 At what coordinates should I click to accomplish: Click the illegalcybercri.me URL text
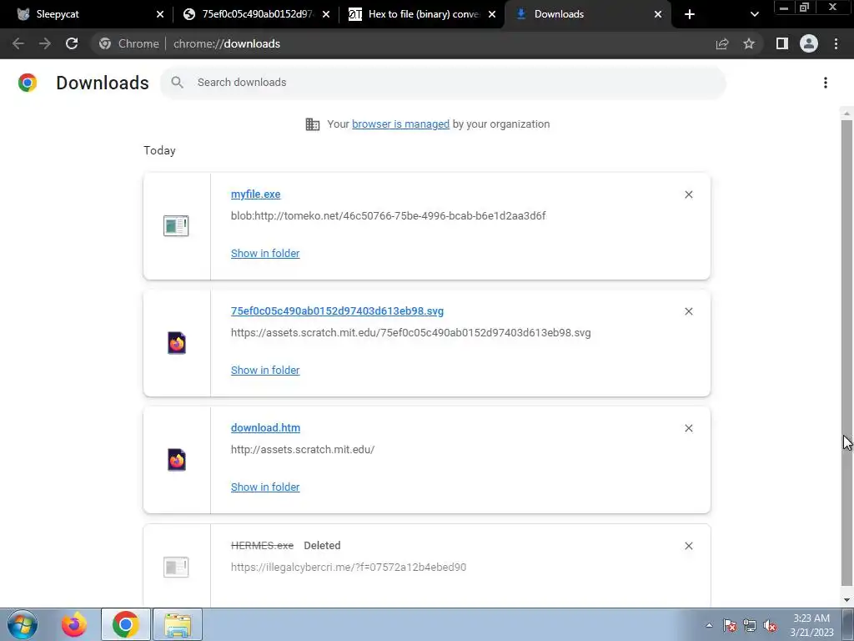click(x=349, y=568)
